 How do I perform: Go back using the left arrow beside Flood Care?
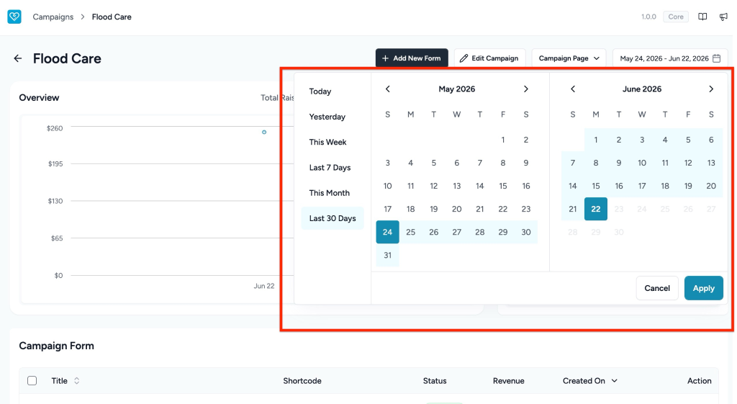(x=18, y=58)
